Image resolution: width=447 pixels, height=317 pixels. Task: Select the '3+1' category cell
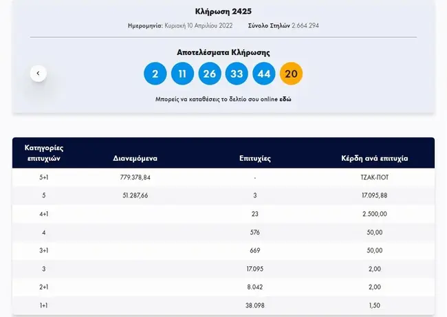44,250
